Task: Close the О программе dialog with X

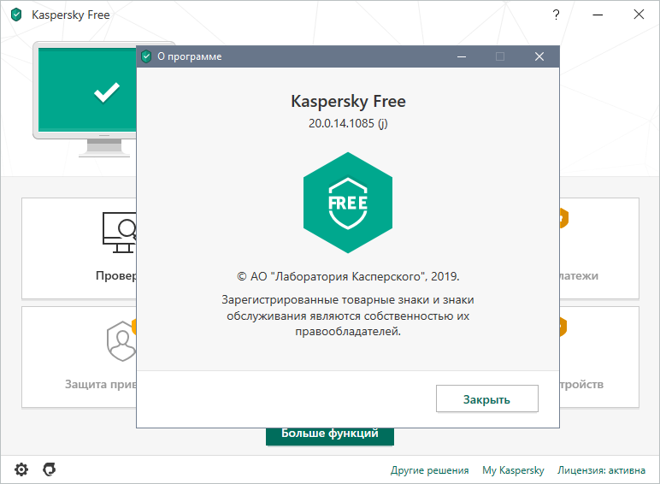Action: (x=539, y=56)
